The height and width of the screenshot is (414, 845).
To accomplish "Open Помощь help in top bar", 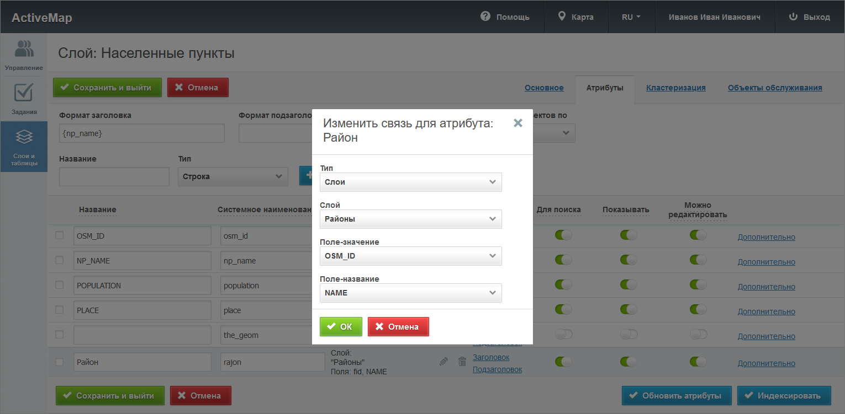I will pyautogui.click(x=505, y=17).
